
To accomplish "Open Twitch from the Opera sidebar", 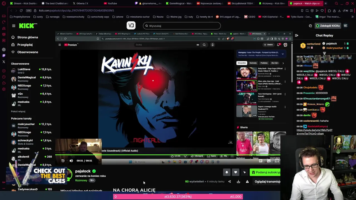I will [x=4, y=56].
